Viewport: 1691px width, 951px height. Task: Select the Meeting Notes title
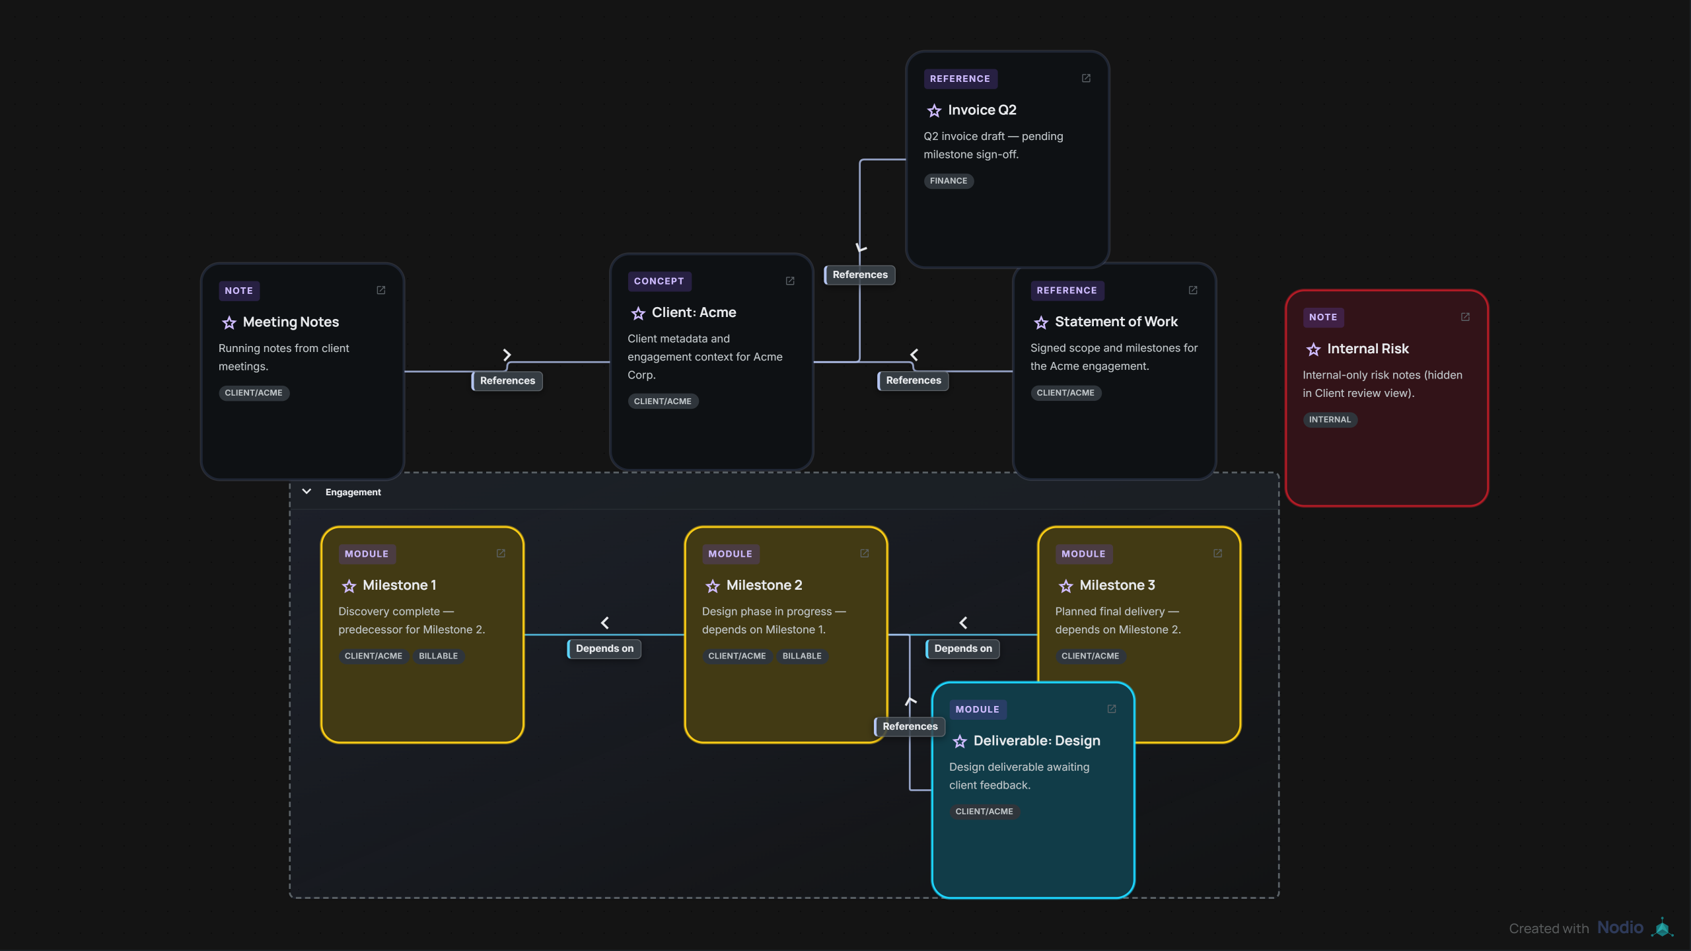pyautogui.click(x=291, y=322)
